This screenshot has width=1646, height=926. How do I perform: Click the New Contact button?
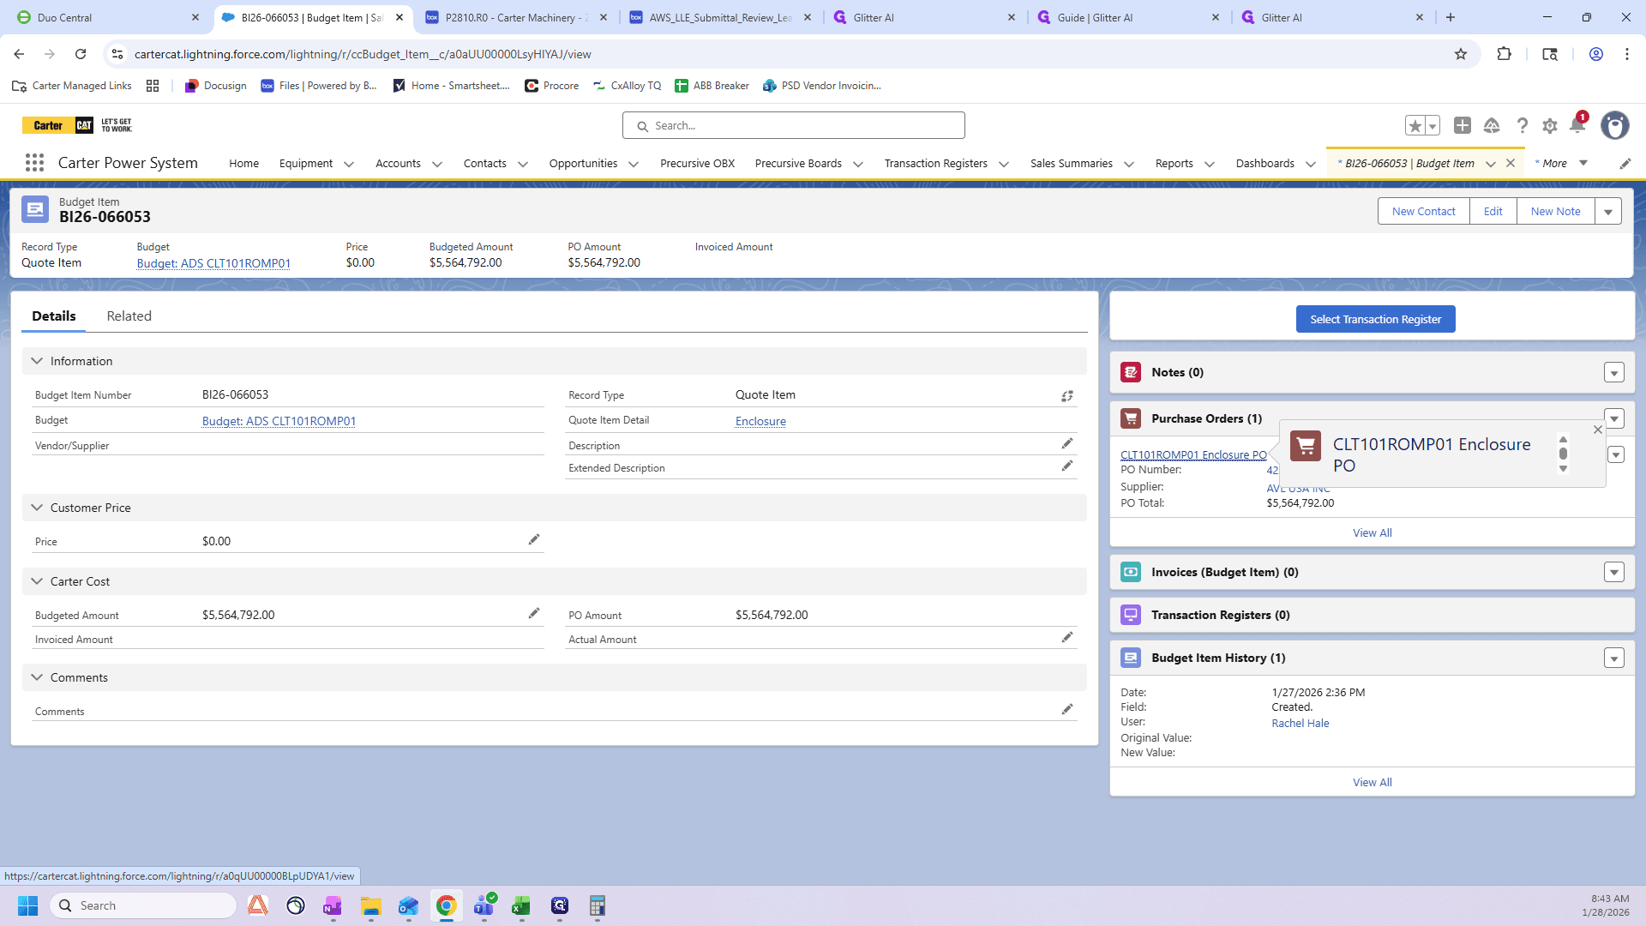(1423, 212)
